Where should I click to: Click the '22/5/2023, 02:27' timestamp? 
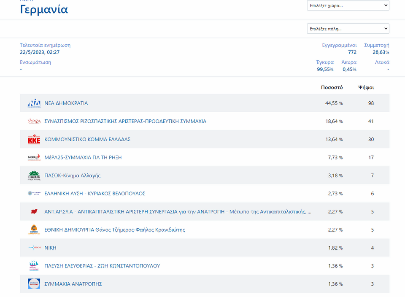(40, 52)
